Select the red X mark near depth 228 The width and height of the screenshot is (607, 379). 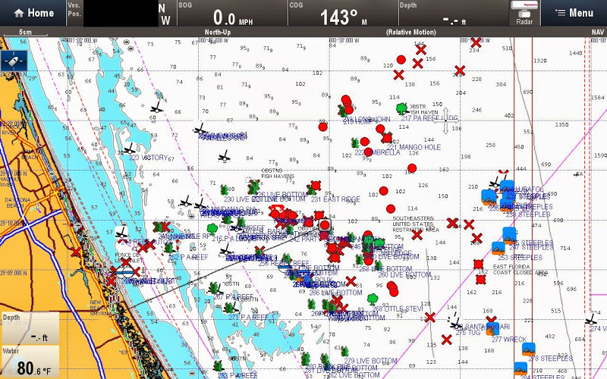click(x=460, y=70)
